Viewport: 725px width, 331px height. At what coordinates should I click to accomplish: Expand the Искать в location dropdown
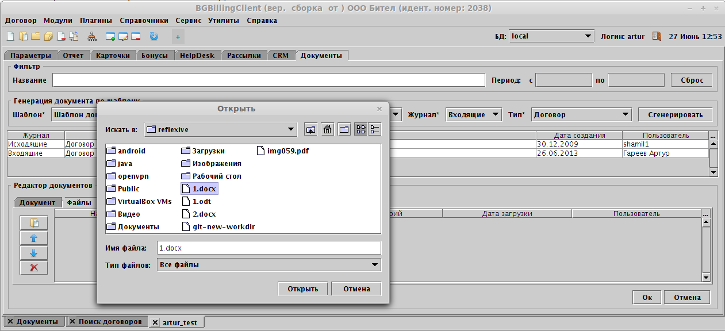(x=290, y=129)
